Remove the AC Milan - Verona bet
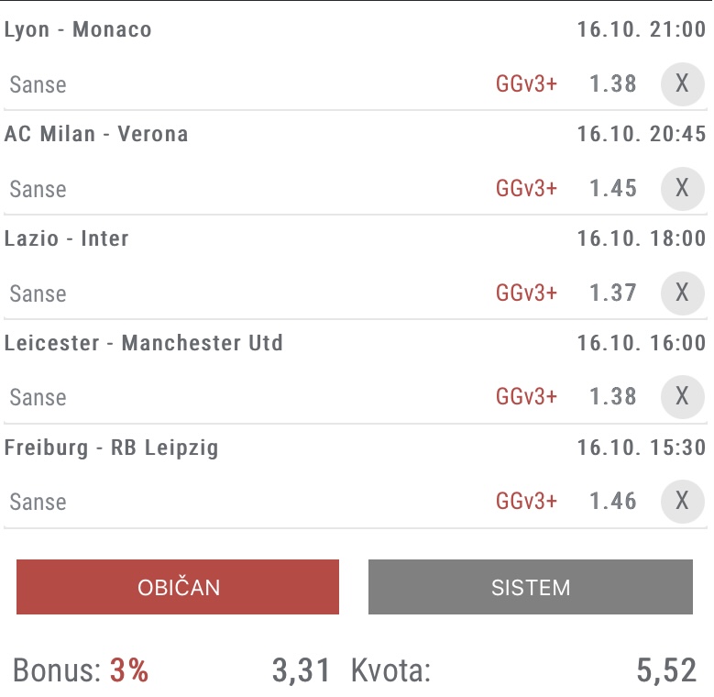The height and width of the screenshot is (697, 714). pyautogui.click(x=682, y=189)
